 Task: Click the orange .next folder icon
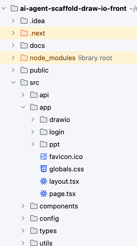[24, 33]
